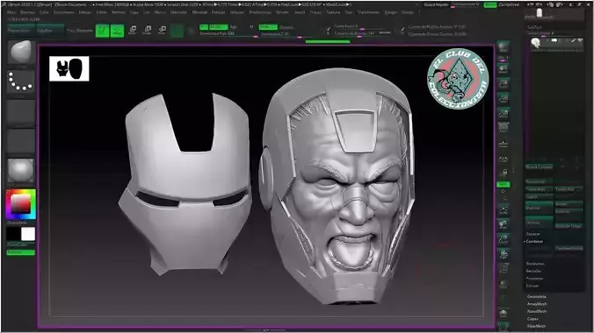Click the AAHalf icon on right shelf
The height and width of the screenshot is (333, 594).
(503, 113)
